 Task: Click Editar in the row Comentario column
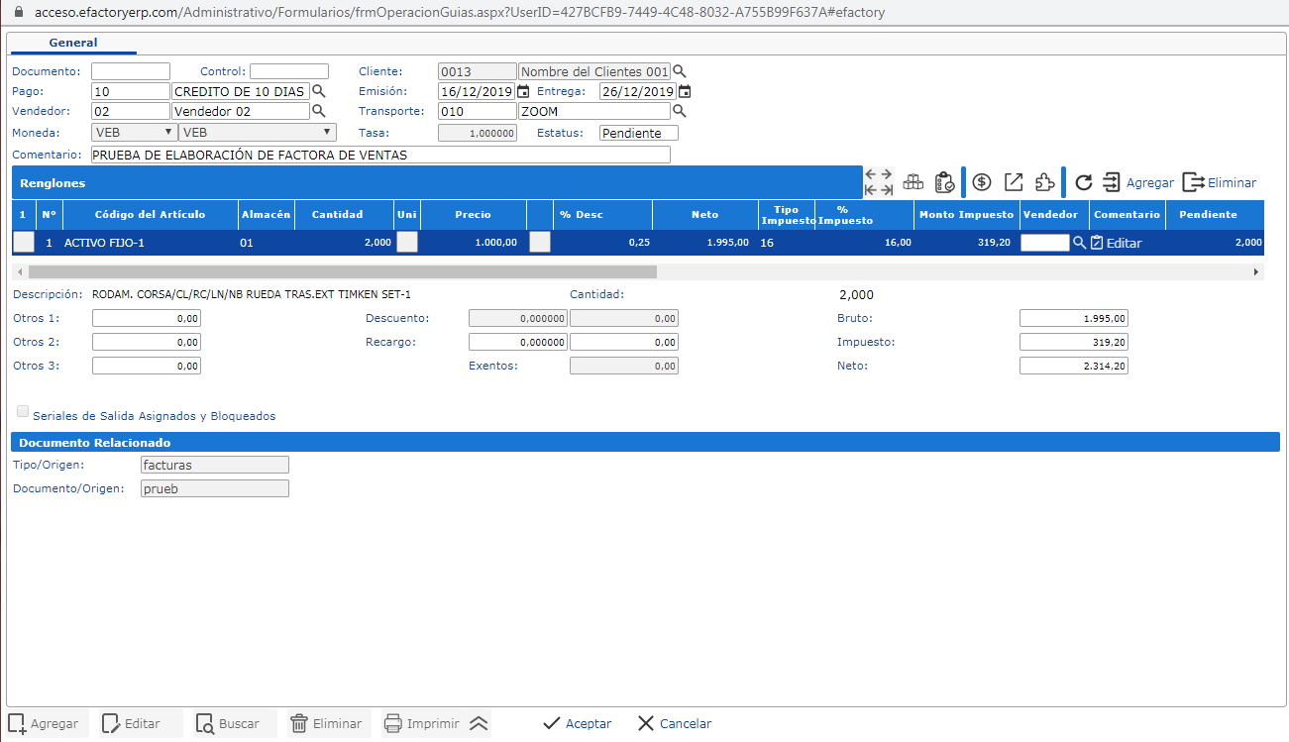tap(1116, 243)
